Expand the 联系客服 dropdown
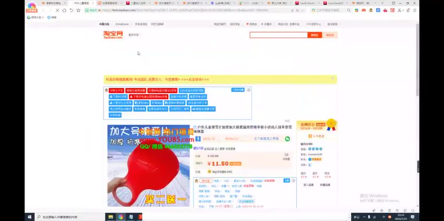Image resolution: width=444 pixels, height=221 pixels. pyautogui.click(x=333, y=24)
